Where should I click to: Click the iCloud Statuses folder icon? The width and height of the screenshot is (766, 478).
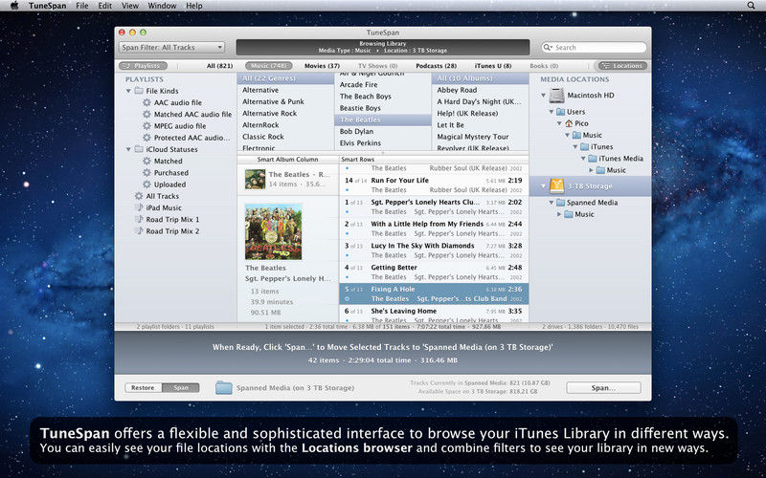click(x=139, y=149)
